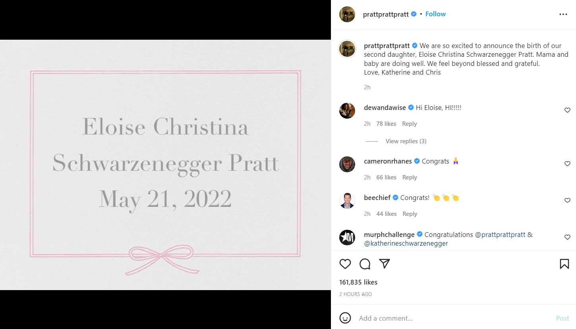The image size is (576, 329).
Task: Reply to dewandawise's comment
Action: coord(409,124)
